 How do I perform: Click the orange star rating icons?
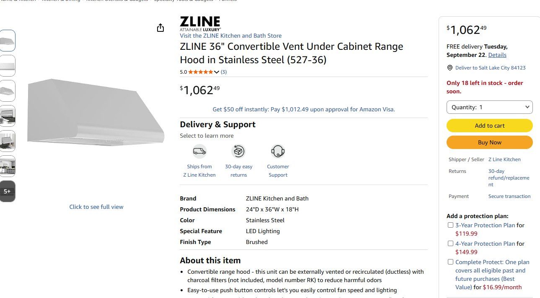tap(201, 72)
